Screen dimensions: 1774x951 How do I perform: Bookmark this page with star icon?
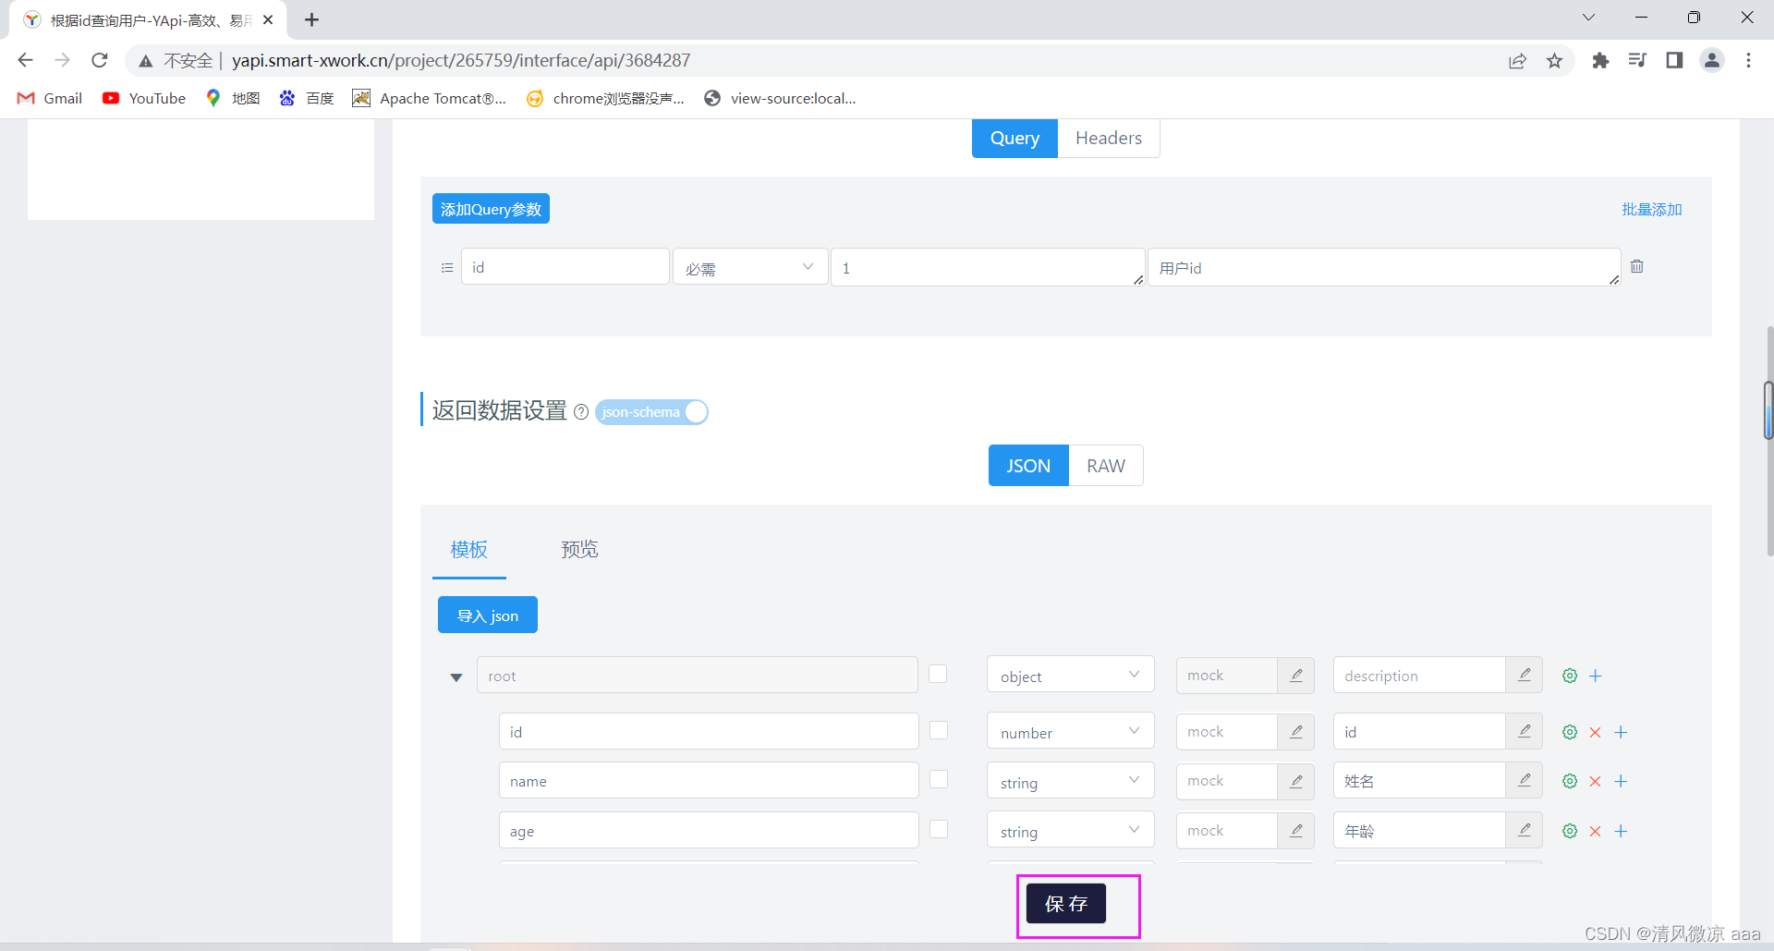pyautogui.click(x=1555, y=61)
